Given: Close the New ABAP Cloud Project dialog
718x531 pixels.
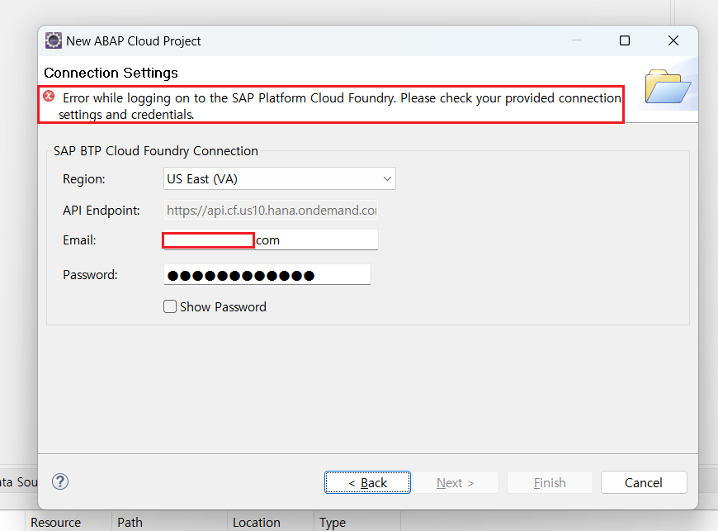Looking at the screenshot, I should click(673, 40).
